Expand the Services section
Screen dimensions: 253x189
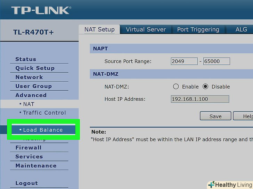29,156
